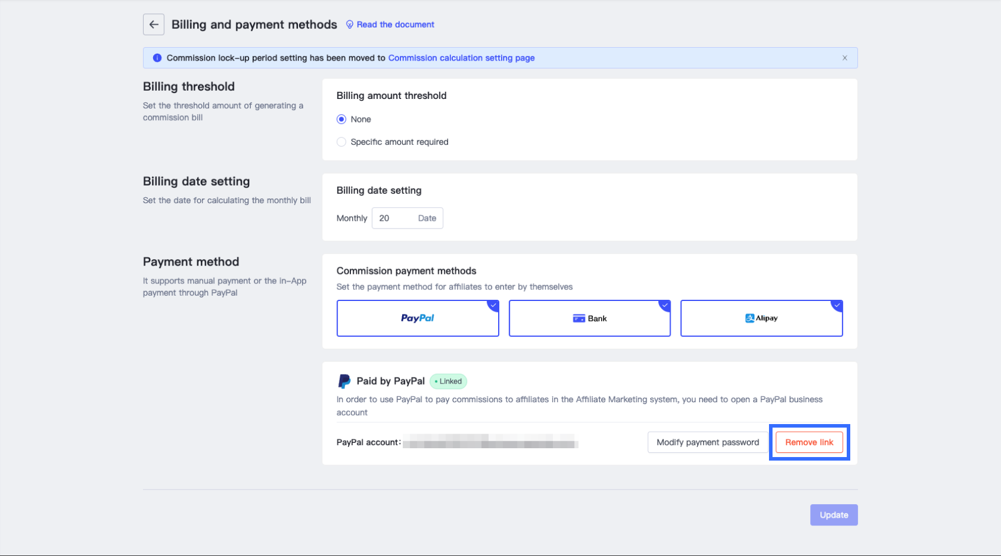Click the Linked status badge
Image resolution: width=1001 pixels, height=556 pixels.
tap(448, 382)
